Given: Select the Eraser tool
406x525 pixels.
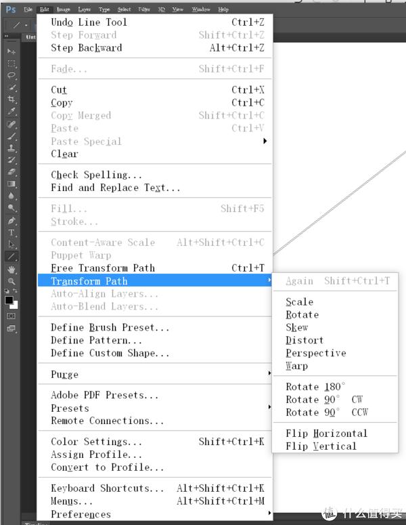Looking at the screenshot, I should pos(12,172).
